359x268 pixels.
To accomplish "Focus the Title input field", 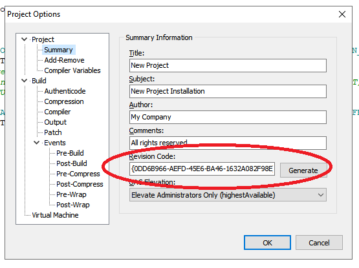I will (x=228, y=65).
